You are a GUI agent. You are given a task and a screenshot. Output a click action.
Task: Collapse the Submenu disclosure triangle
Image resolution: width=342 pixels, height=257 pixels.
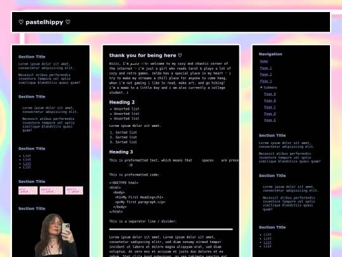(x=261, y=88)
